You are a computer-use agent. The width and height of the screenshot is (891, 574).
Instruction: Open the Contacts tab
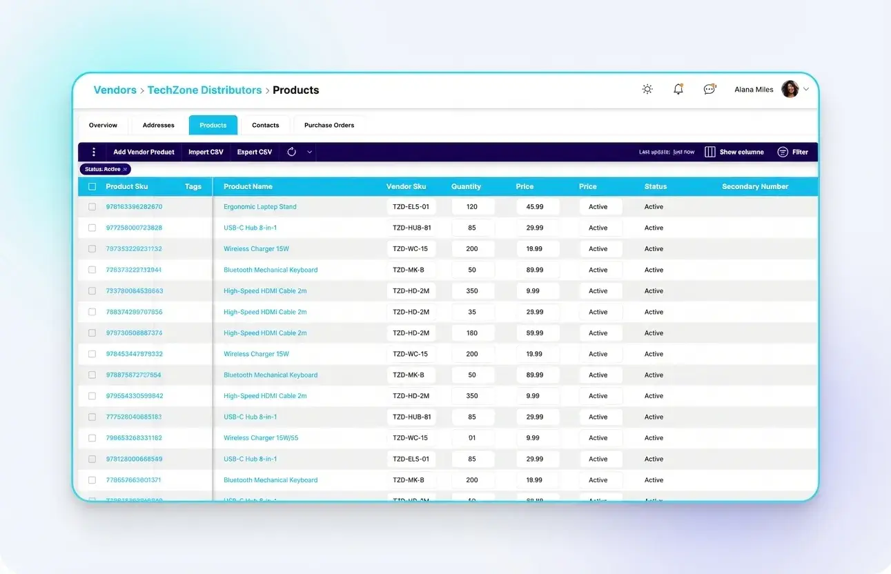(265, 125)
